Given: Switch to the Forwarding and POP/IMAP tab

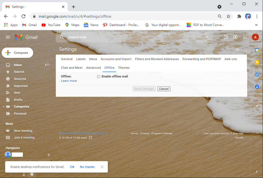Looking at the screenshot, I should 201,59.
